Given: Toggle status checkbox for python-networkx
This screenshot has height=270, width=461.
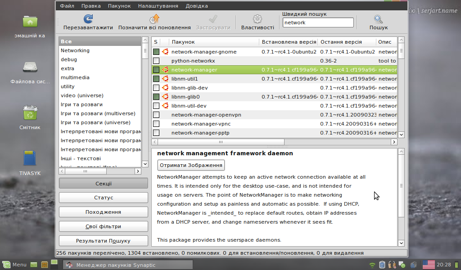Looking at the screenshot, I should 156,61.
